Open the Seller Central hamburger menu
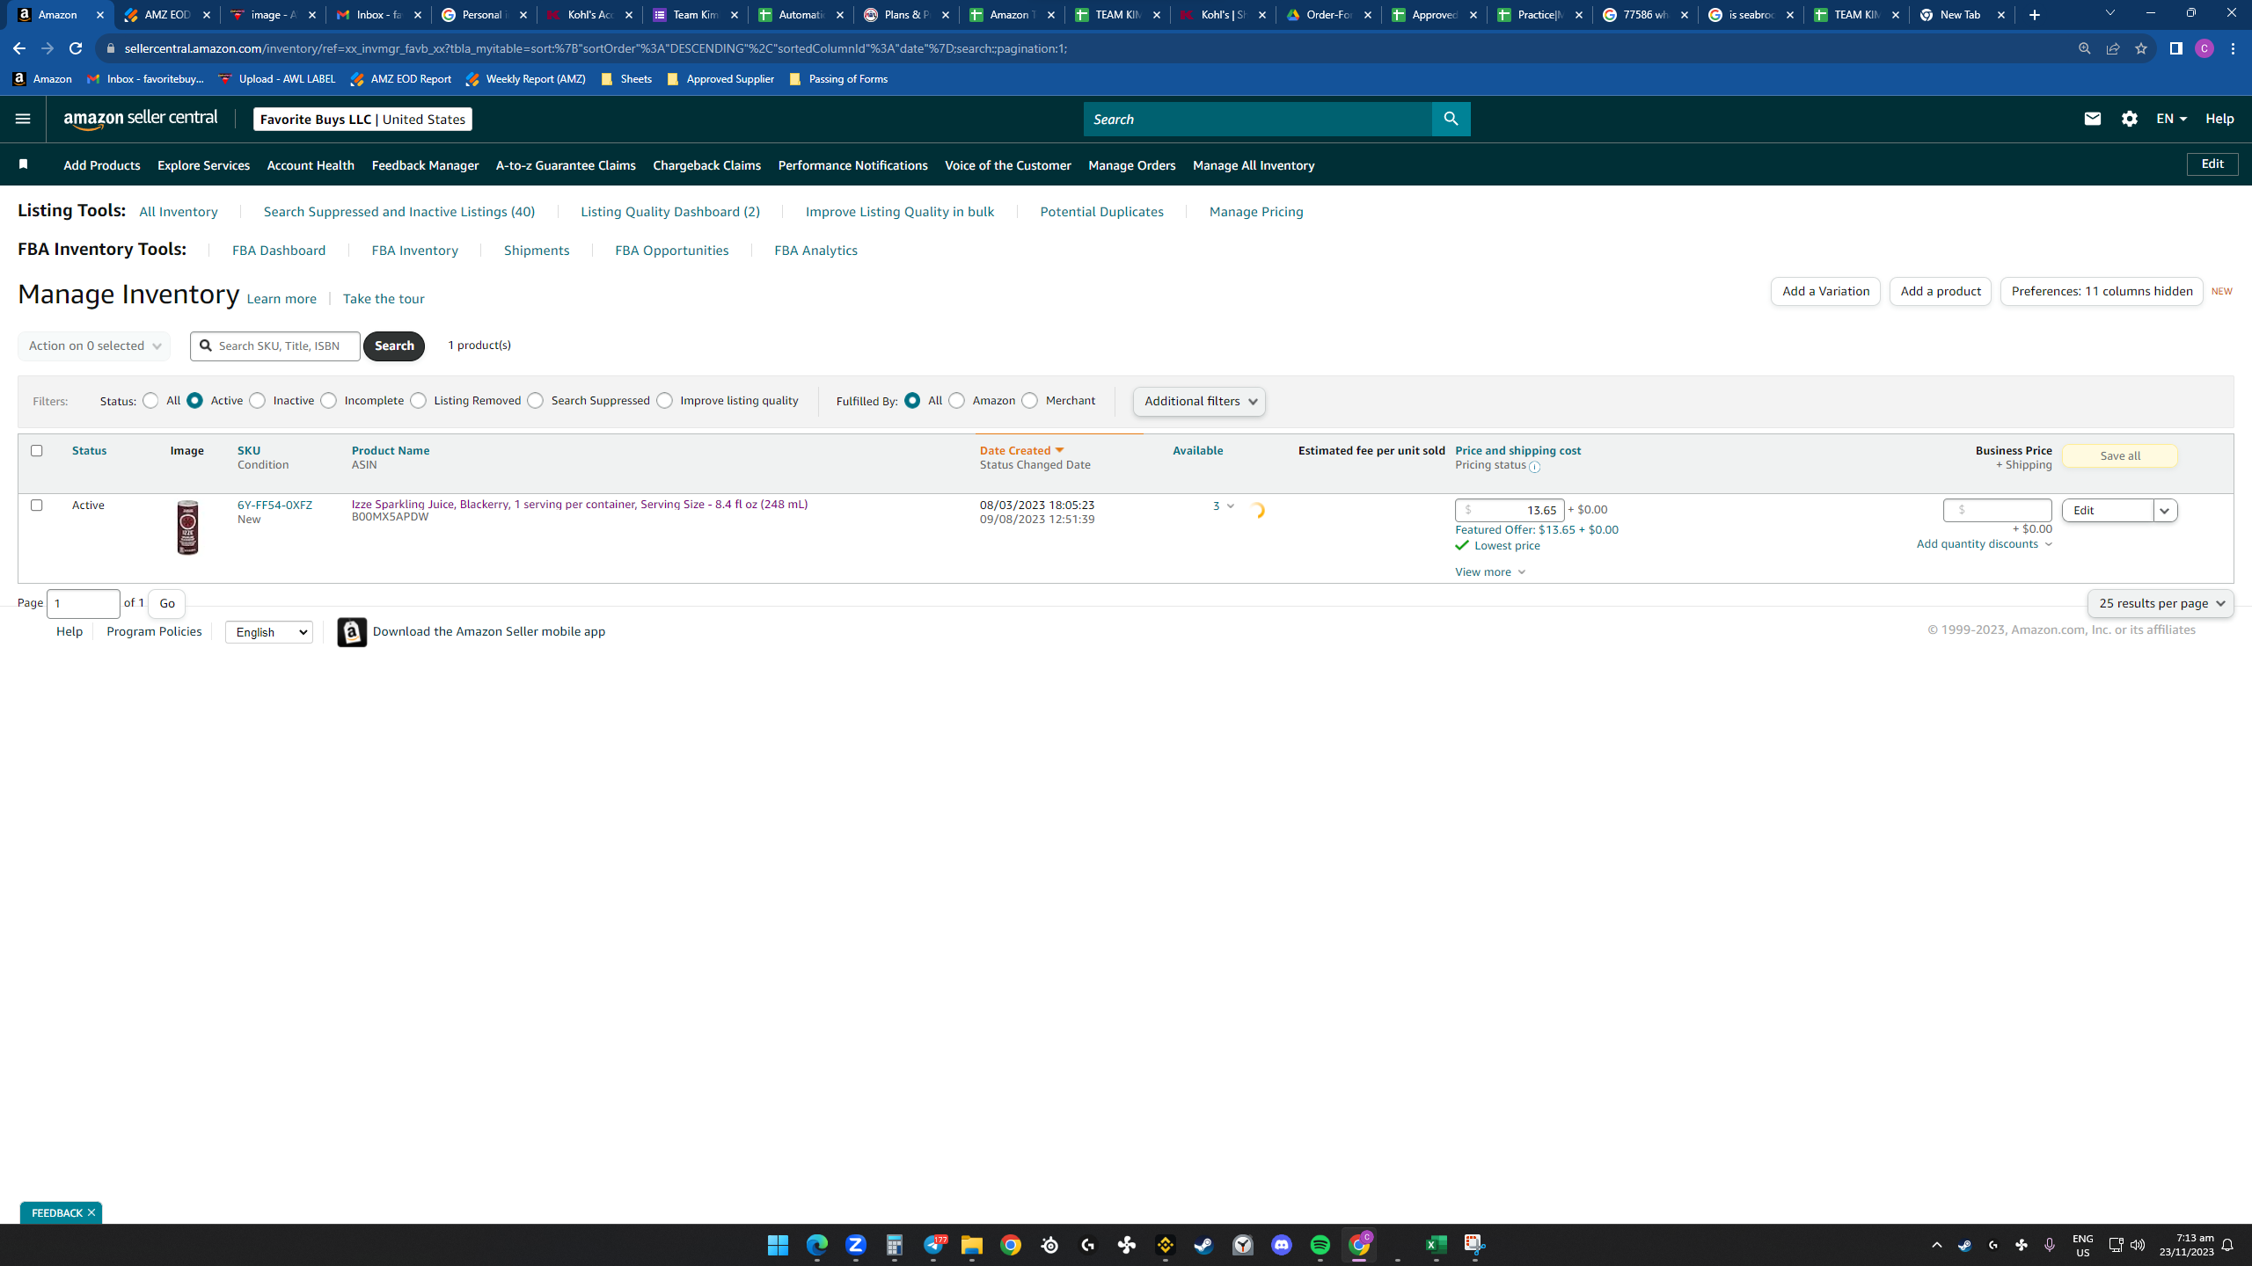2252x1266 pixels. [x=23, y=119]
